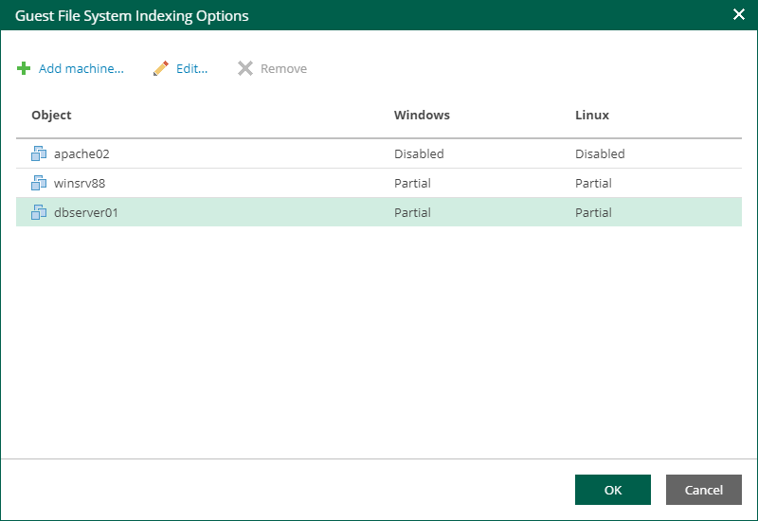Sort by the Object column header
758x521 pixels.
(x=51, y=116)
